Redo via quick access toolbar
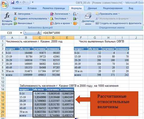144x119 pixels. (24, 2)
